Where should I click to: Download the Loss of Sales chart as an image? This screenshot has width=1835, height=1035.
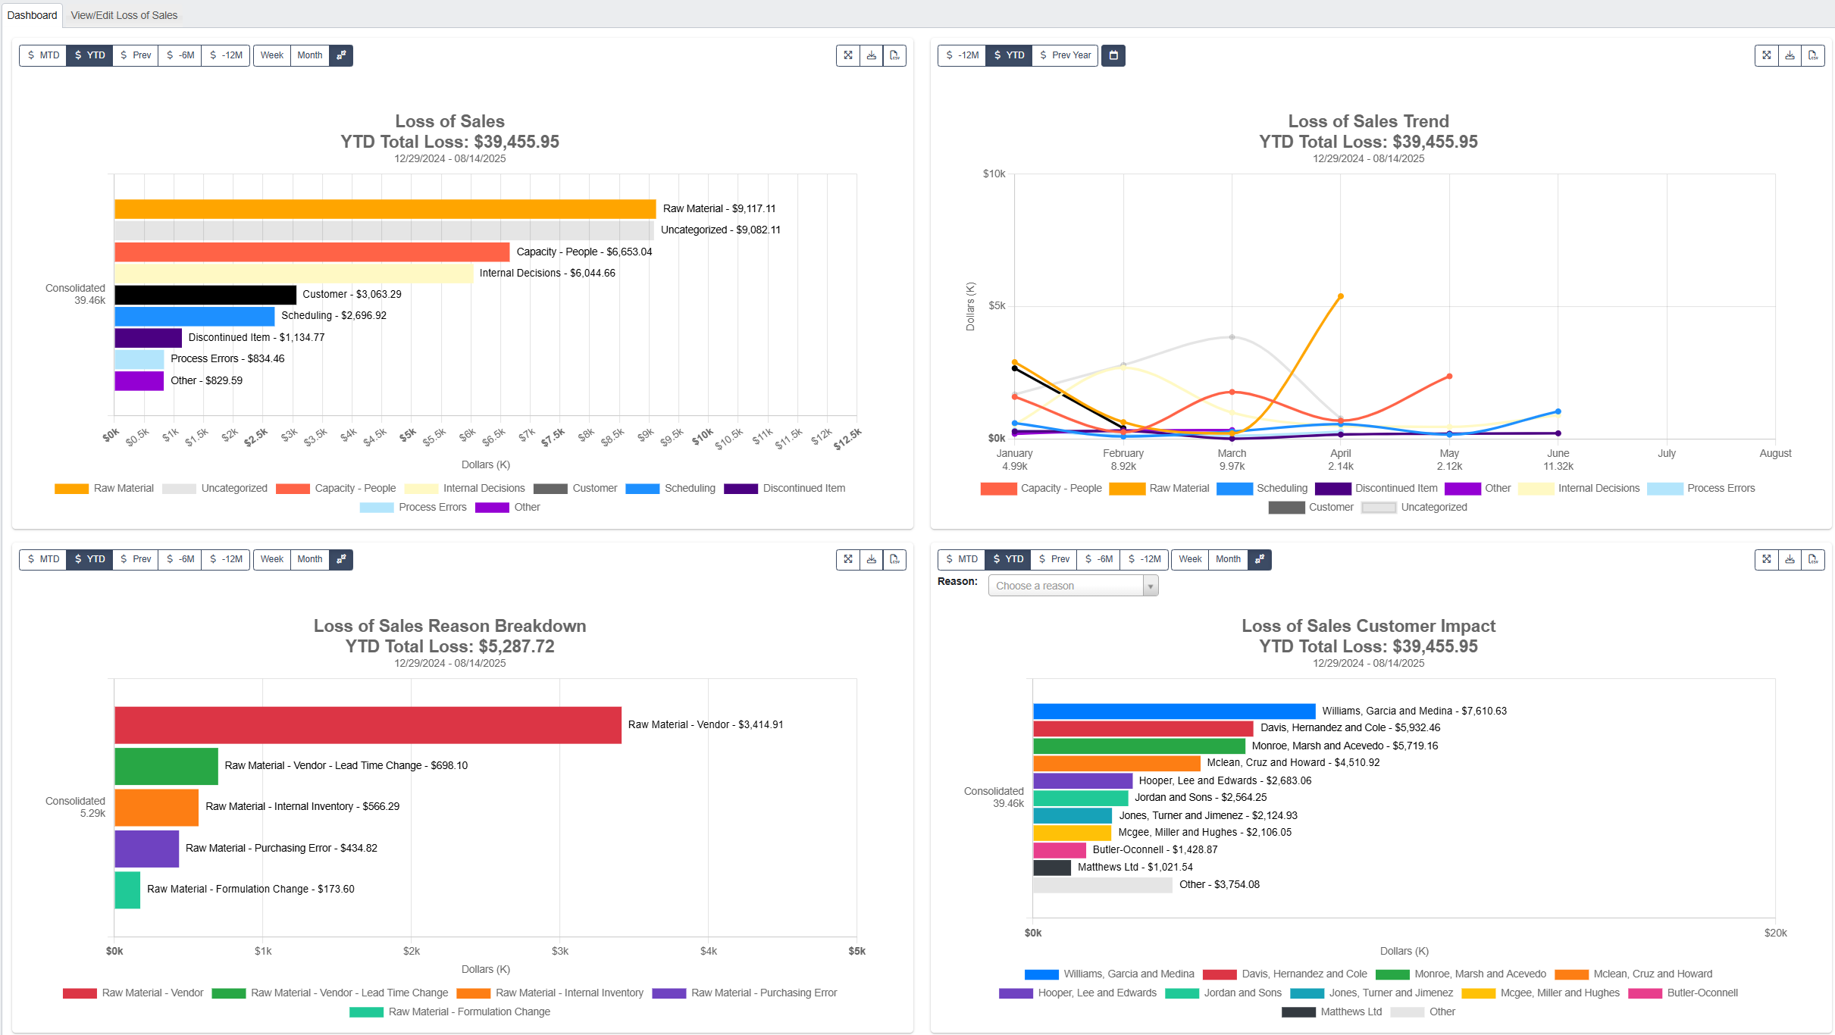click(x=872, y=55)
